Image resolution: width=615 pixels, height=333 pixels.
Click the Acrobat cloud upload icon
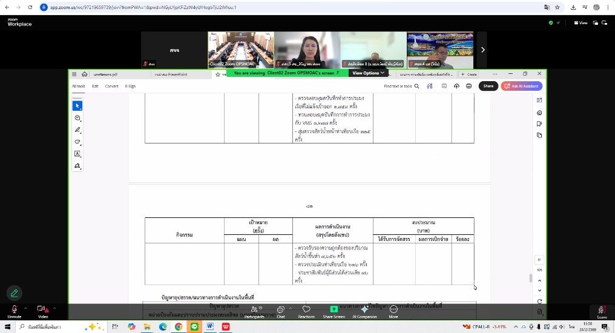(456, 86)
